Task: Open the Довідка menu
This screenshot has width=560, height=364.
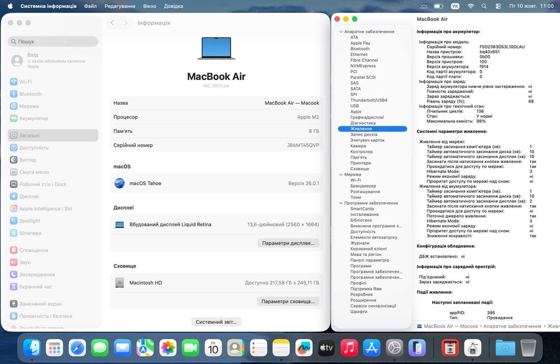Action: point(173,6)
